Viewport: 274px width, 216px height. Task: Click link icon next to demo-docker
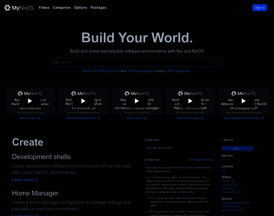click(x=39, y=118)
